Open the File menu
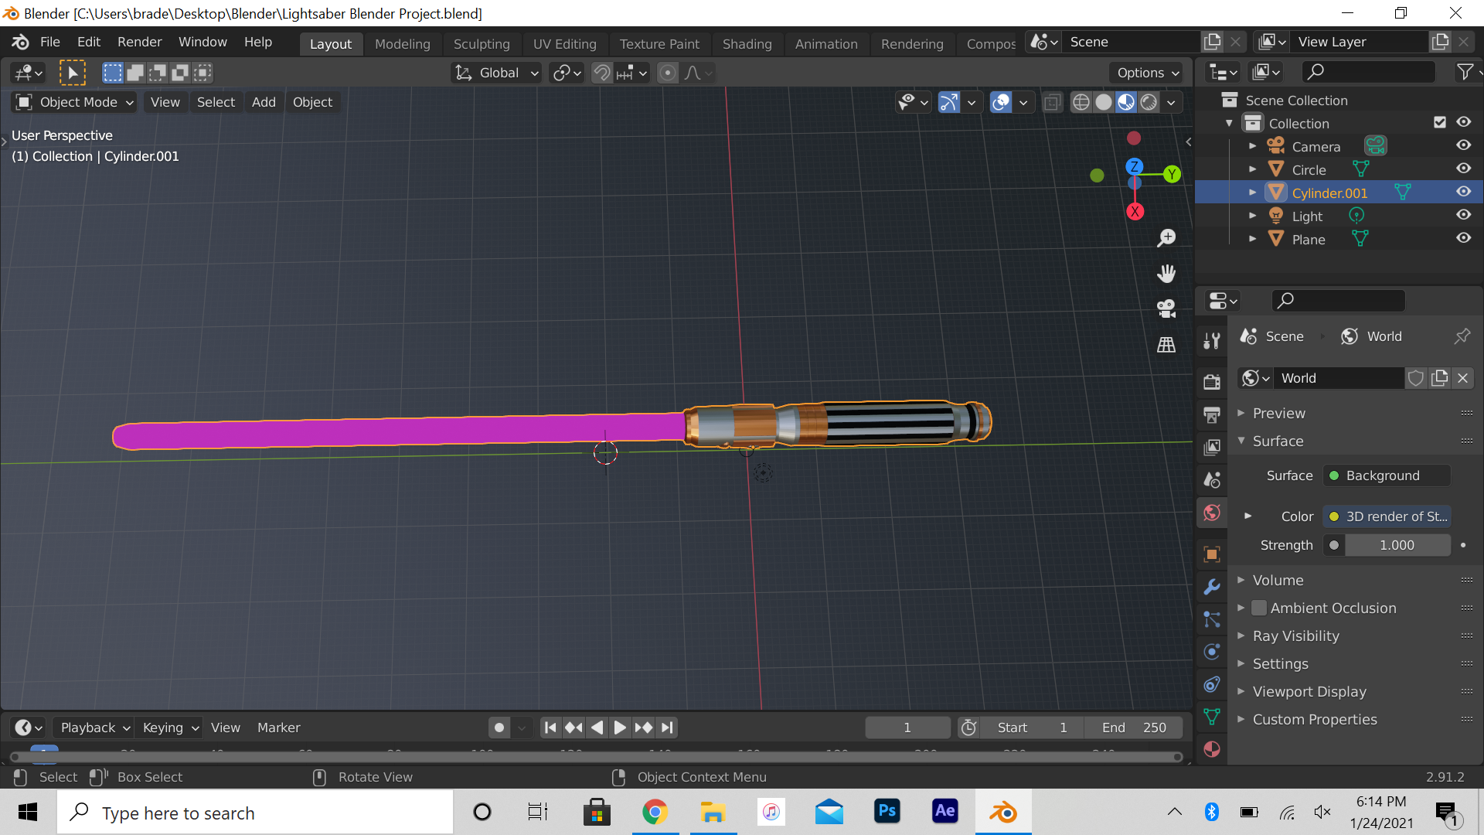The image size is (1484, 835). click(x=49, y=42)
